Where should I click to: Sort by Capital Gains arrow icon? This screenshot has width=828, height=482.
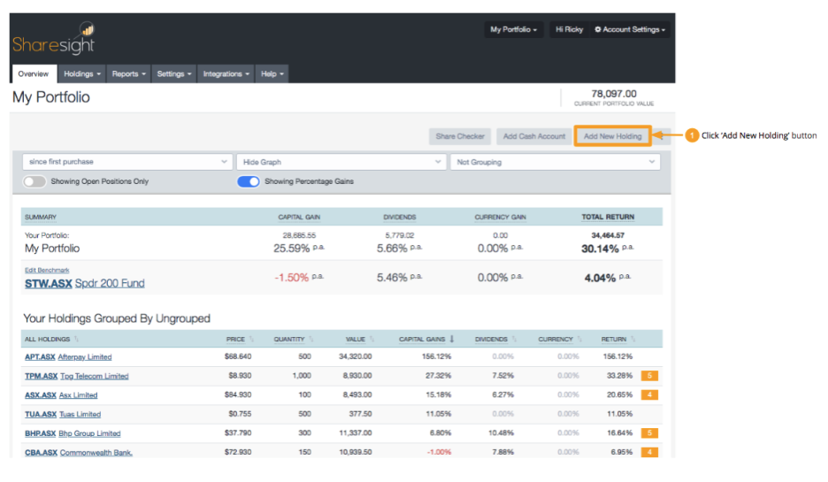pos(452,339)
